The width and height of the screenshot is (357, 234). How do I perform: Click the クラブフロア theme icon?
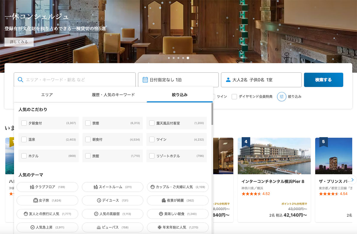click(x=32, y=187)
